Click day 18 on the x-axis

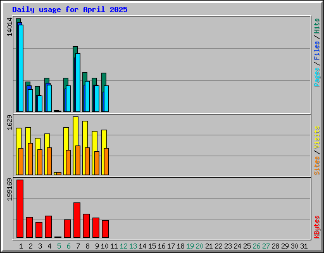coord(180,246)
